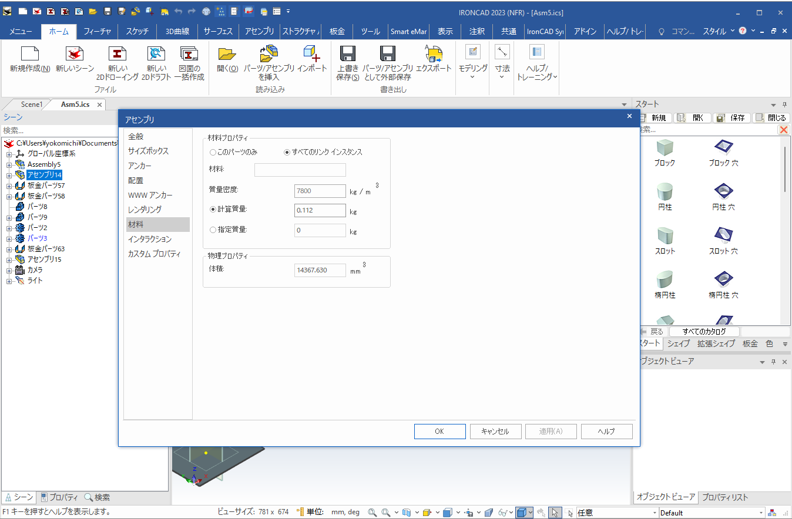The height and width of the screenshot is (519, 792).
Task: Click the キャンセル button
Action: click(495, 432)
